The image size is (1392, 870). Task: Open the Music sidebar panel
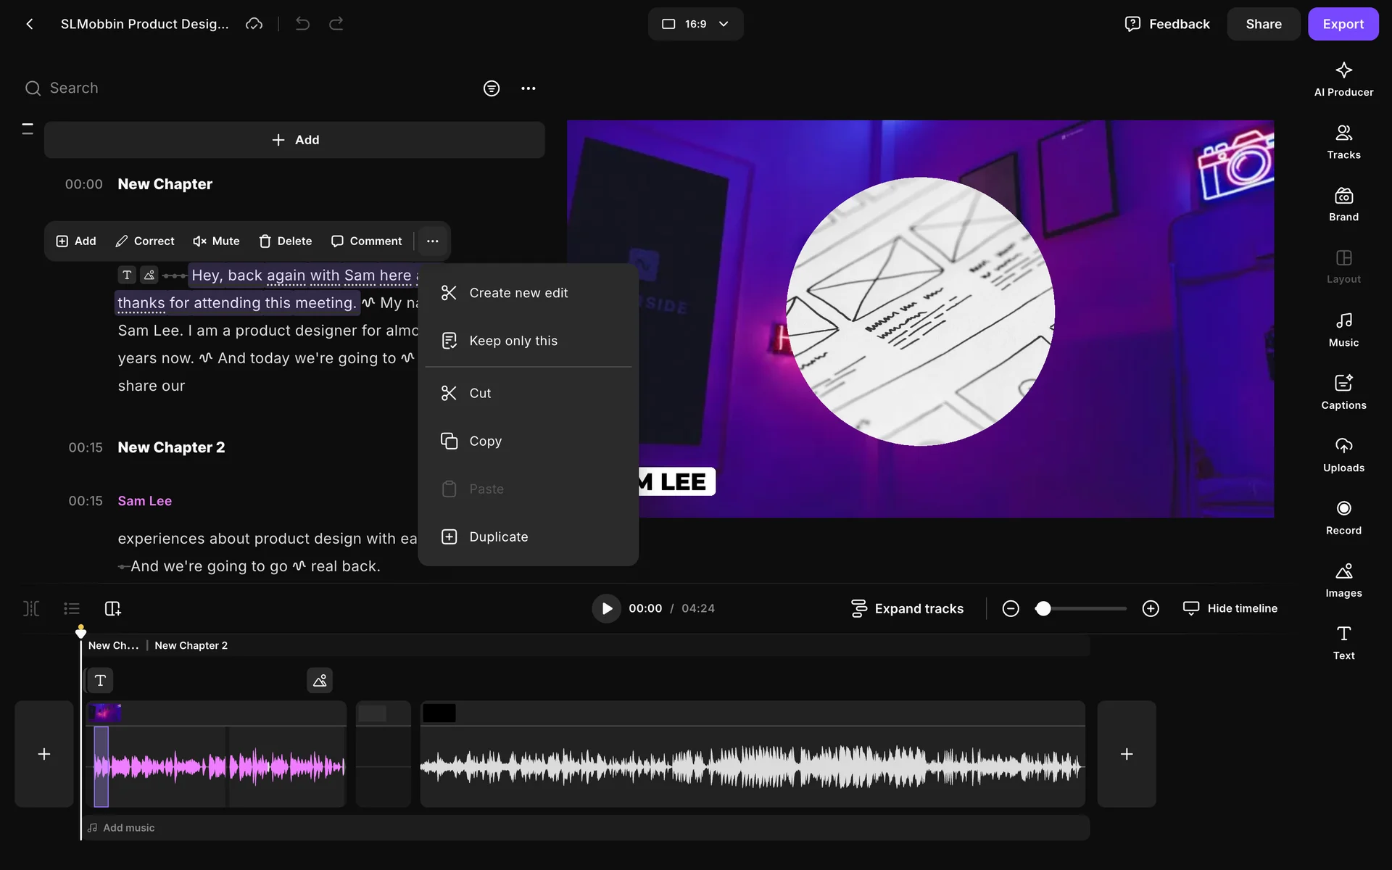click(x=1343, y=329)
